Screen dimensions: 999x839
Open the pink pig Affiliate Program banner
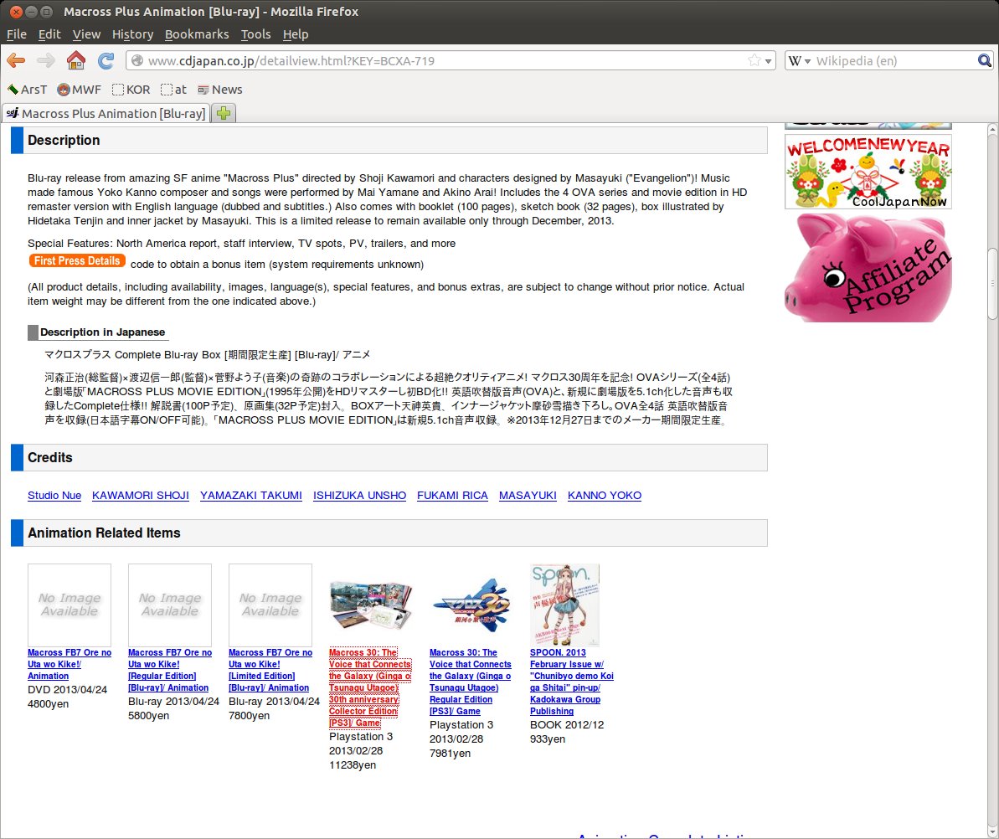click(x=868, y=268)
